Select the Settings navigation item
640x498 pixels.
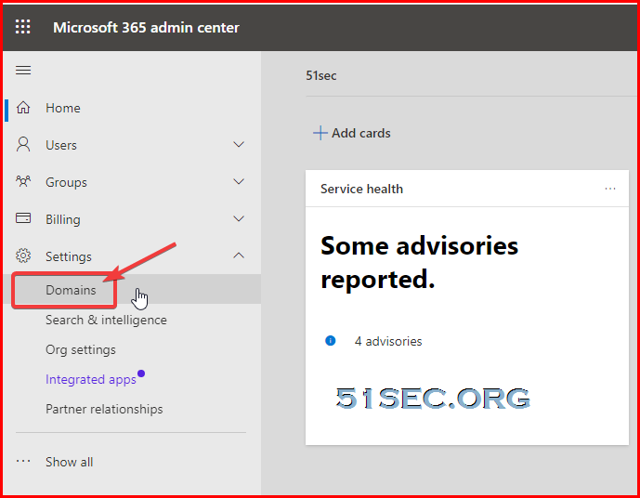[69, 256]
